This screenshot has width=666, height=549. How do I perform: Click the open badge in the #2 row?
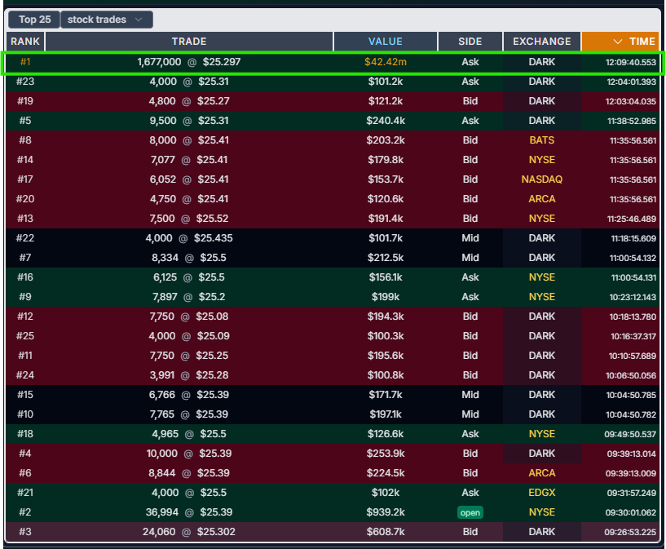(470, 512)
